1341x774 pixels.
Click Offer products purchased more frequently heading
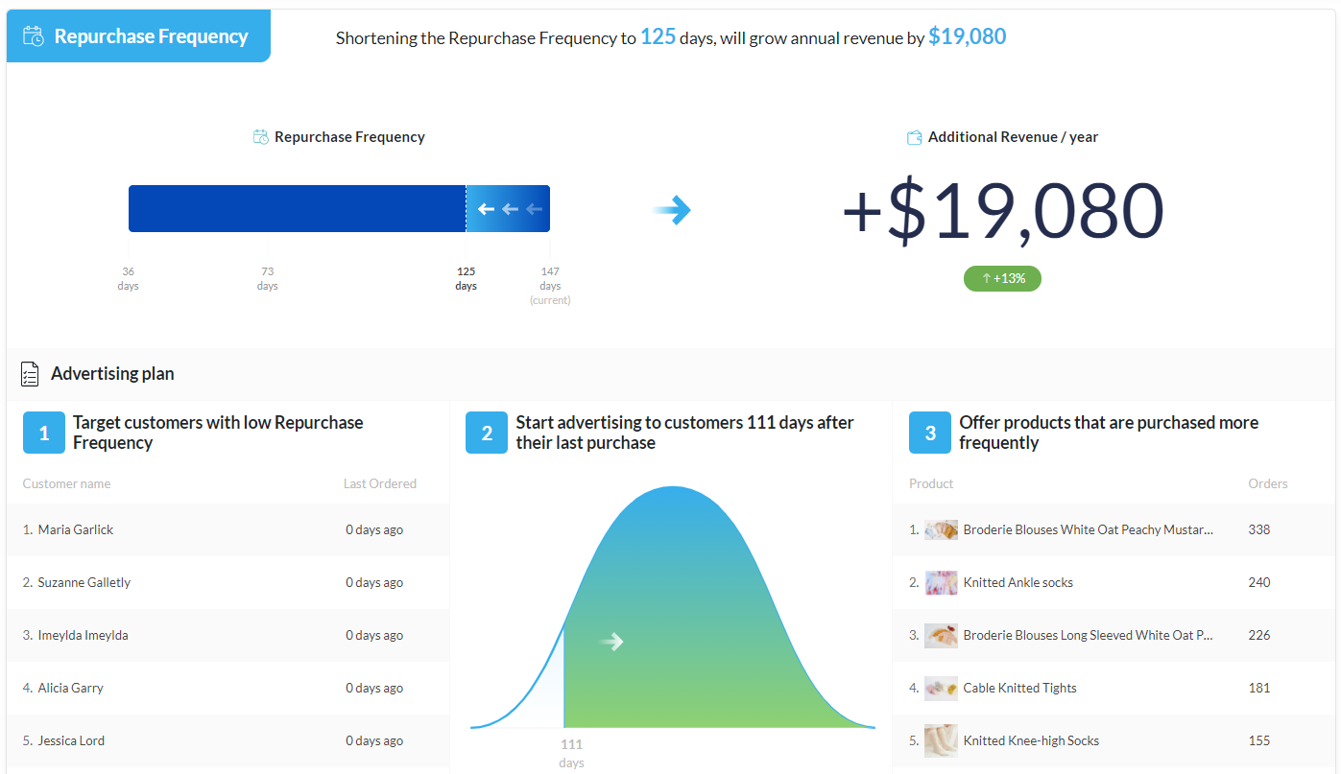click(x=1109, y=433)
